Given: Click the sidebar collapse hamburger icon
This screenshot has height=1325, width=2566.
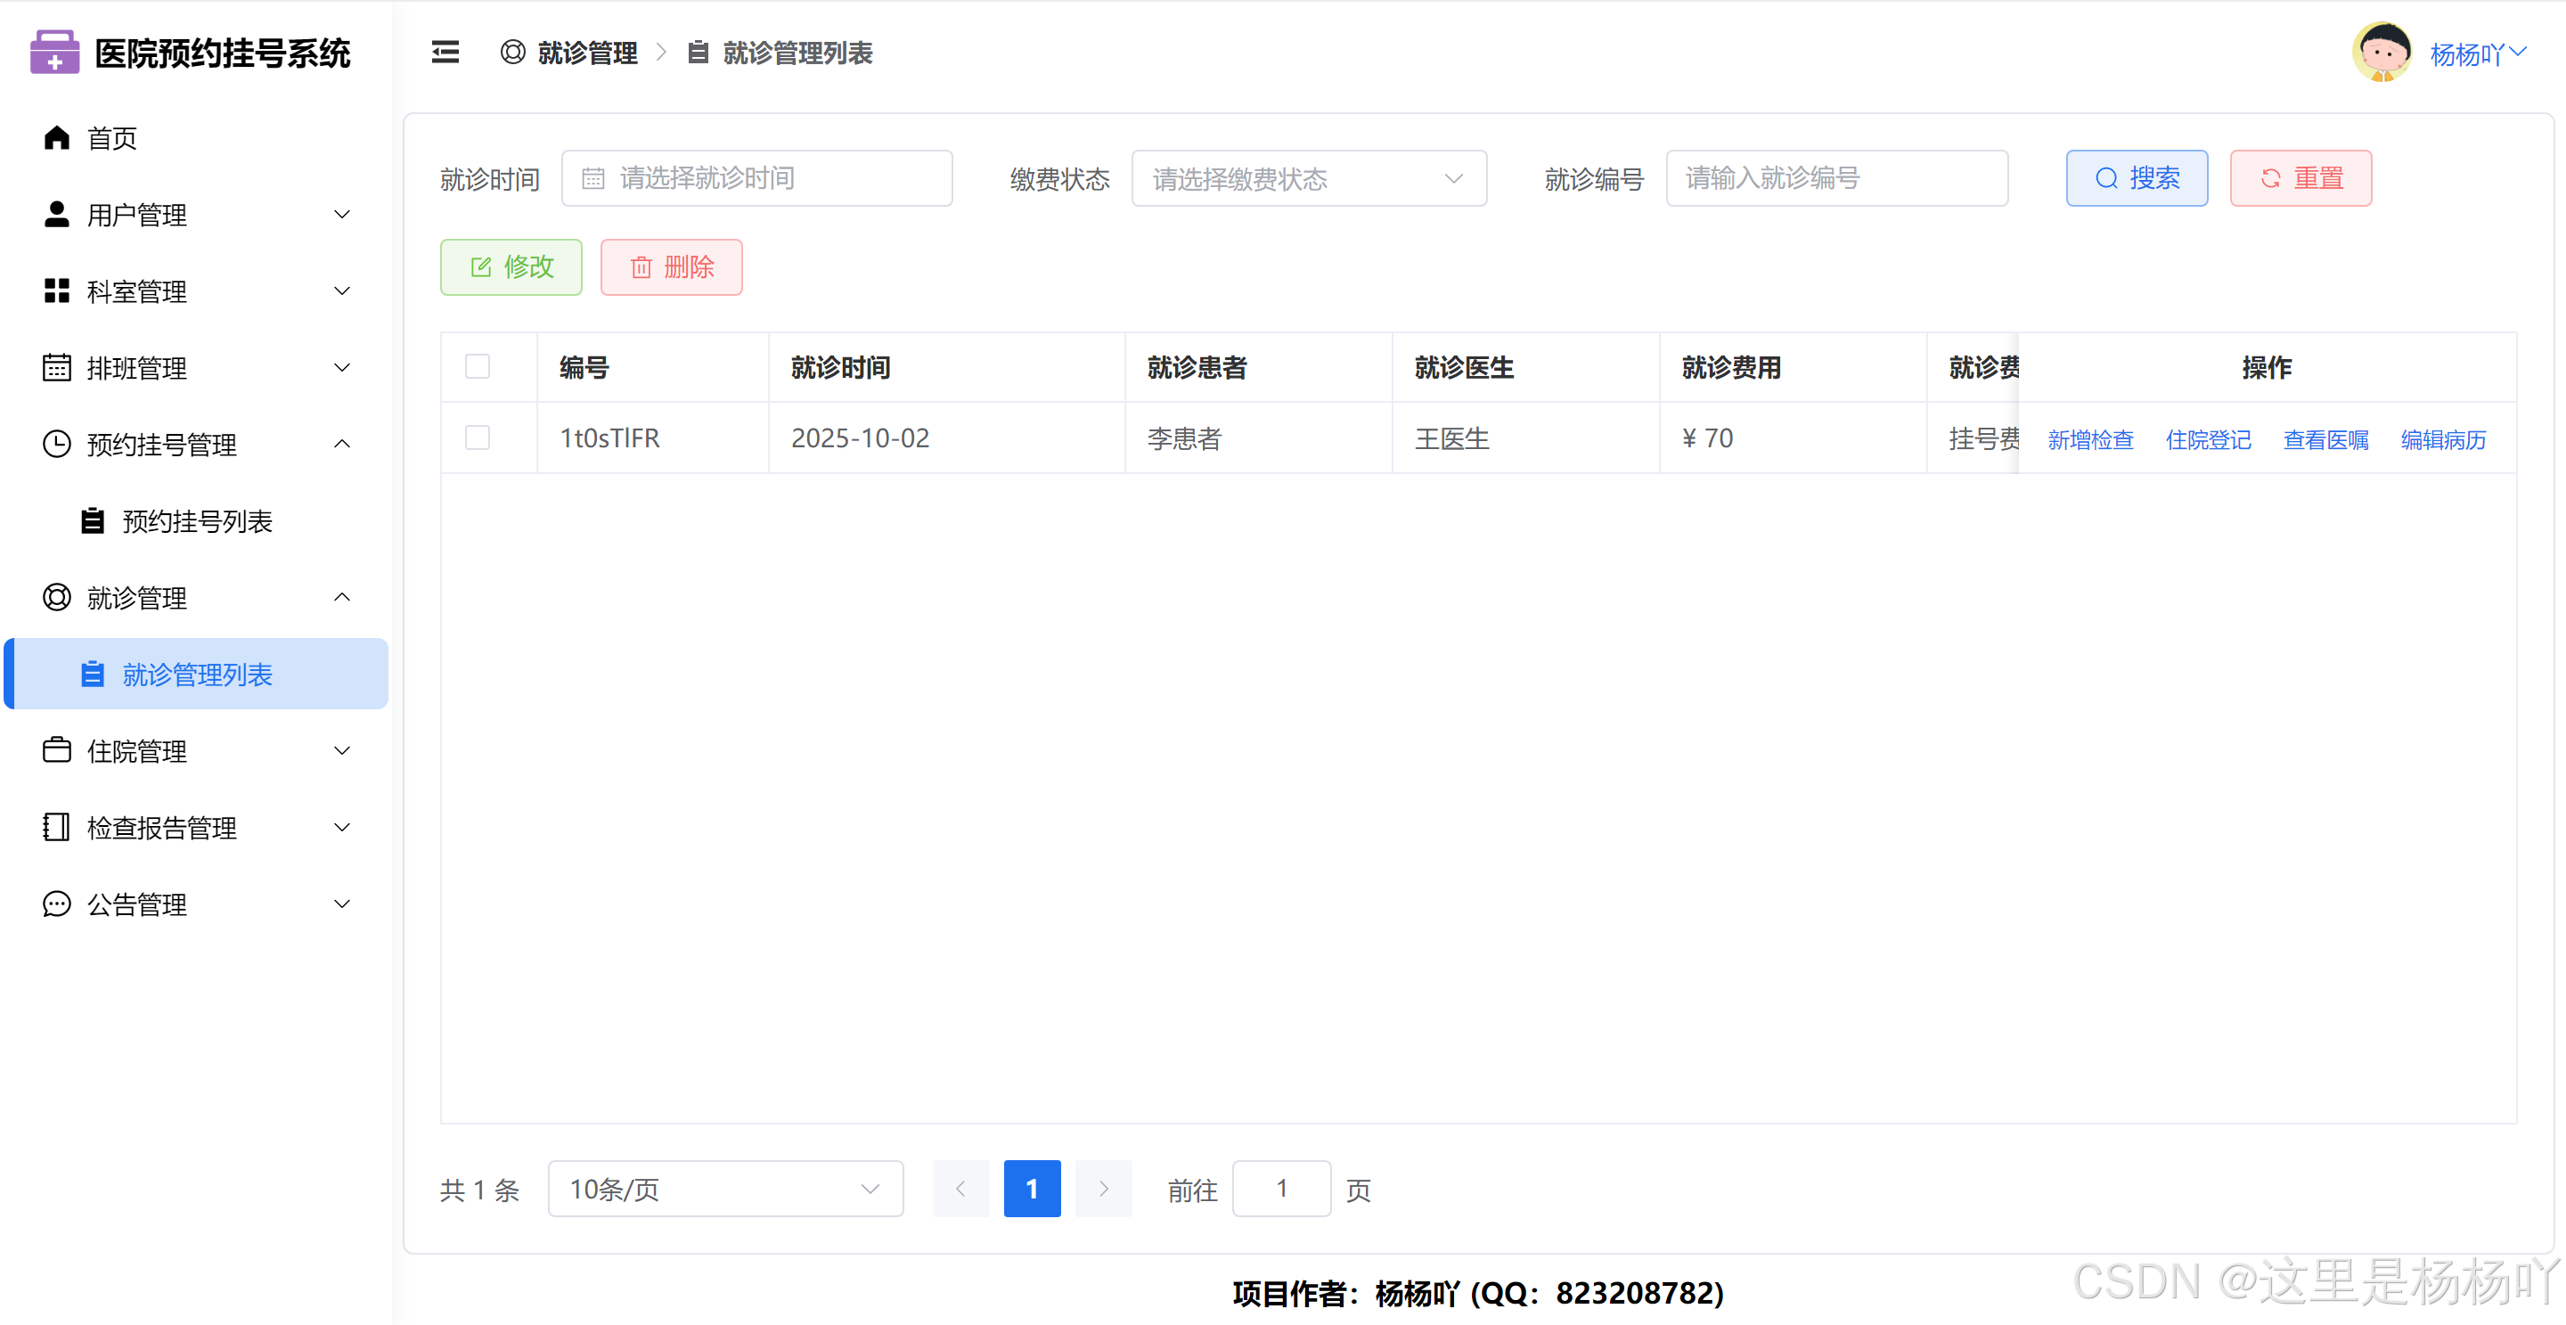Looking at the screenshot, I should tap(445, 52).
